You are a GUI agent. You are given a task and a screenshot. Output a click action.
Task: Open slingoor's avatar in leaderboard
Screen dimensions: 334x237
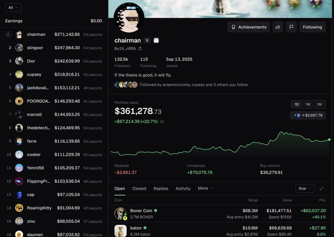point(19,48)
